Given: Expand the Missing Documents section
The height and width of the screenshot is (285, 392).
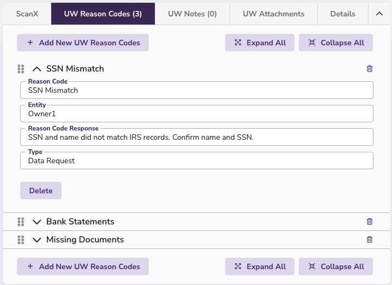Looking at the screenshot, I should point(37,240).
